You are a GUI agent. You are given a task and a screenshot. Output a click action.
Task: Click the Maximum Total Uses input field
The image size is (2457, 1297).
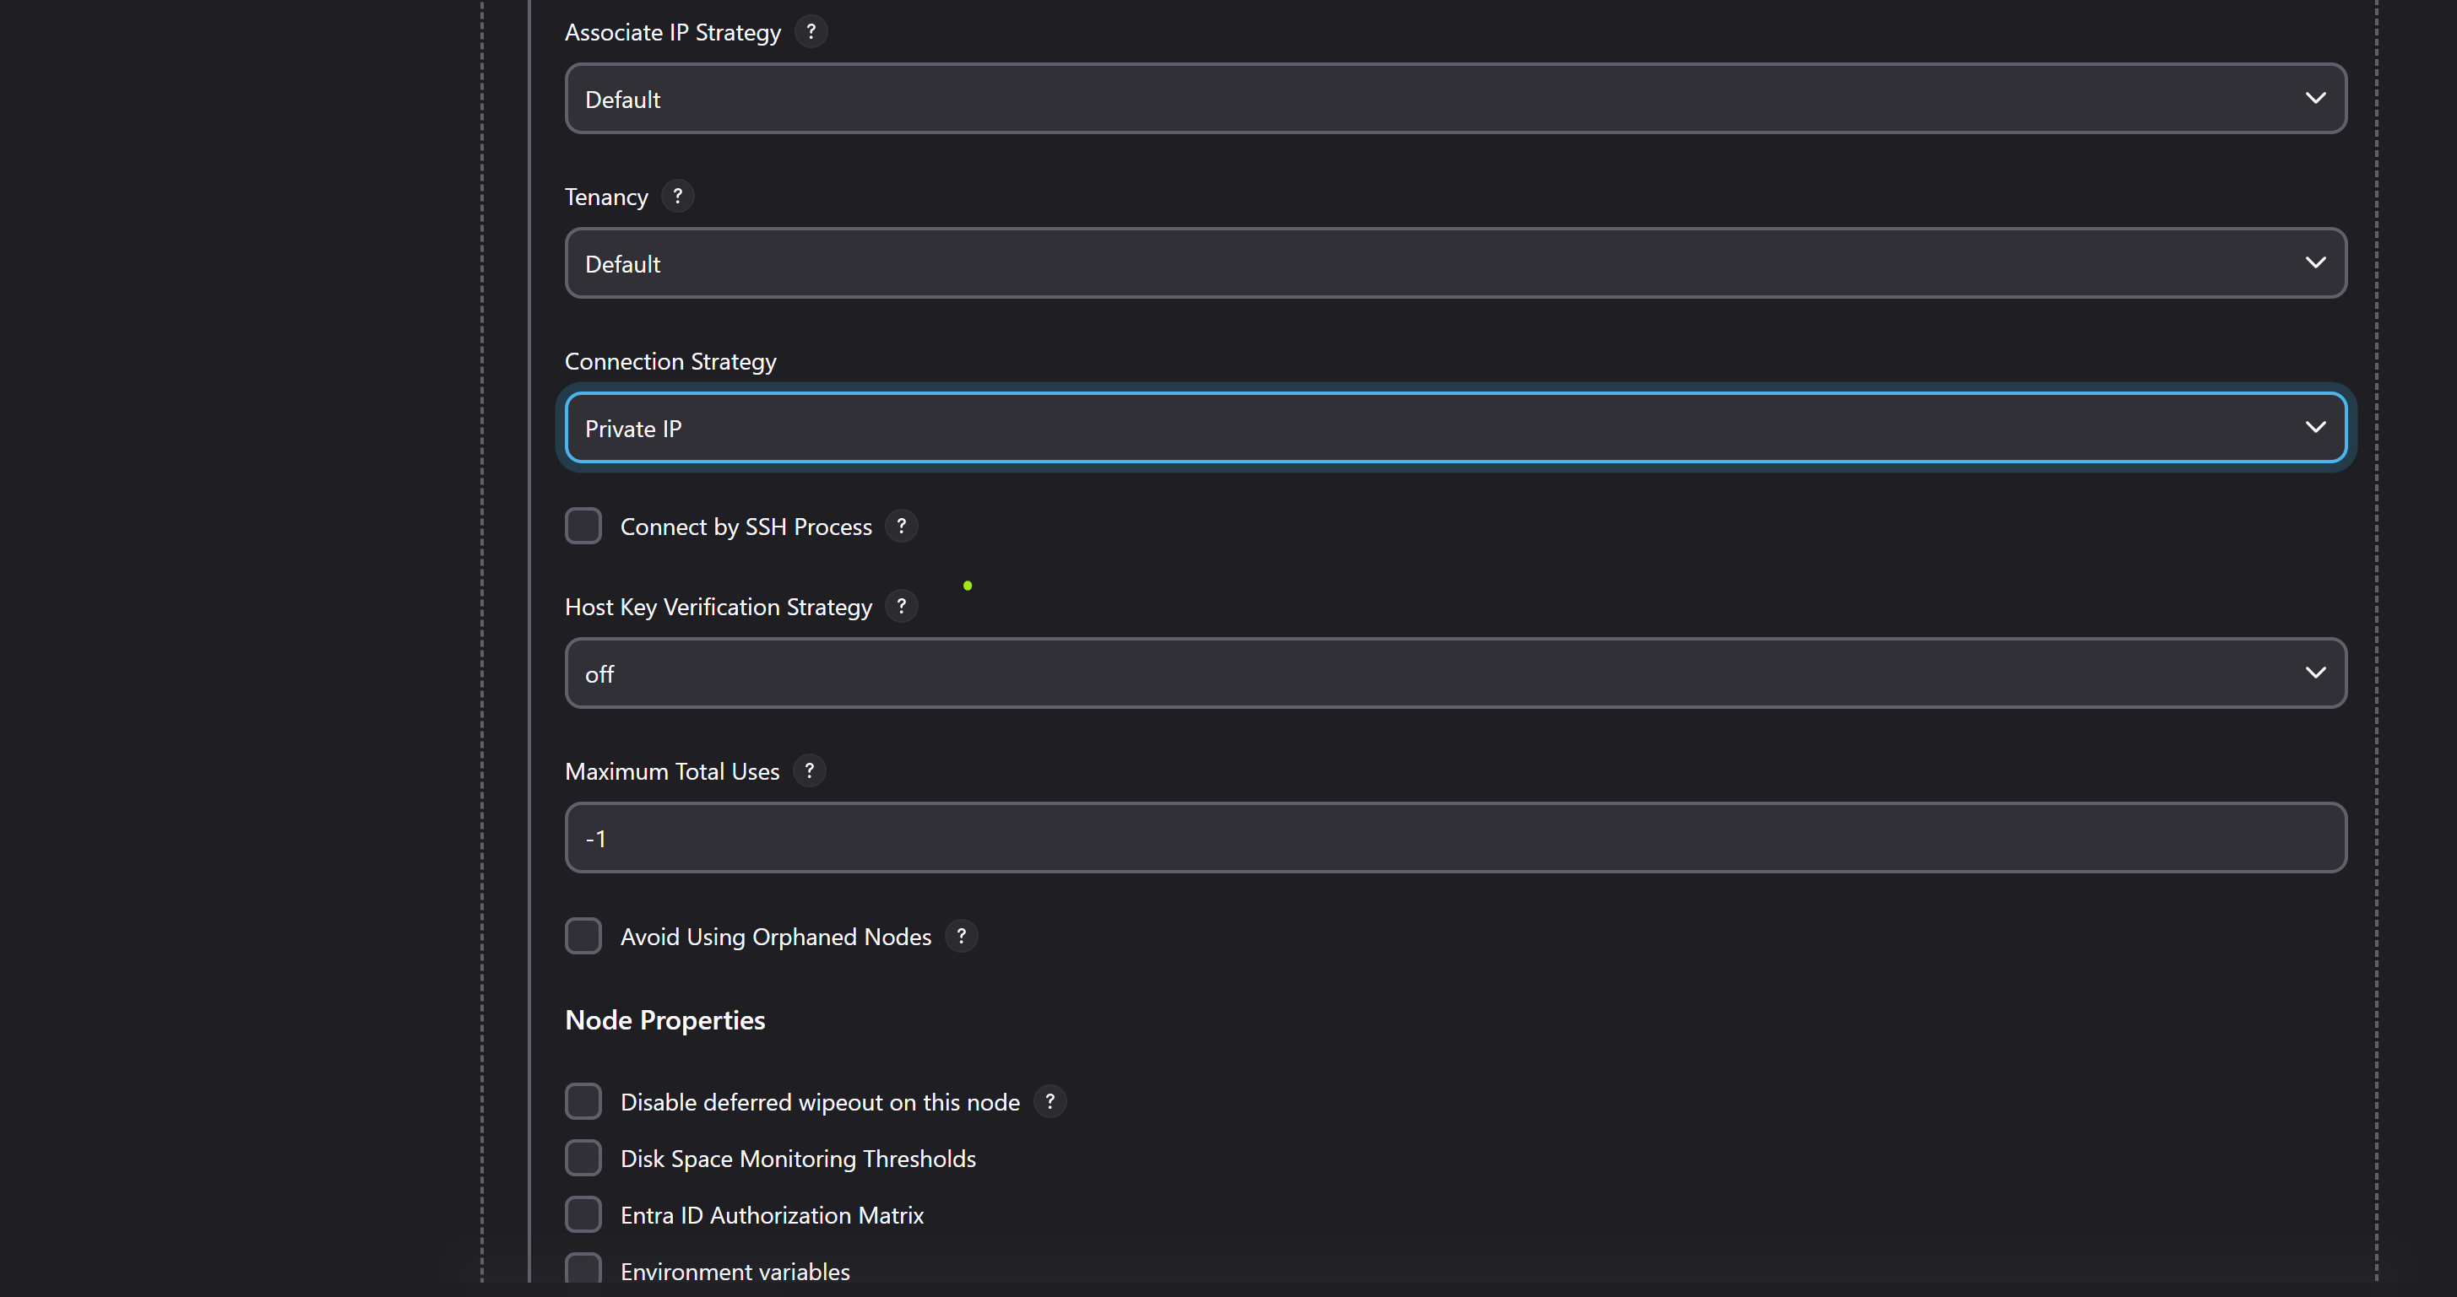coord(1455,838)
